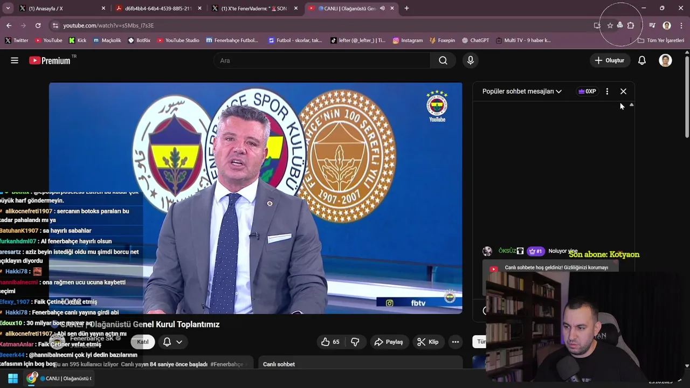The width and height of the screenshot is (690, 388).
Task: Open the ChatGPT bookmark
Action: 475,40
